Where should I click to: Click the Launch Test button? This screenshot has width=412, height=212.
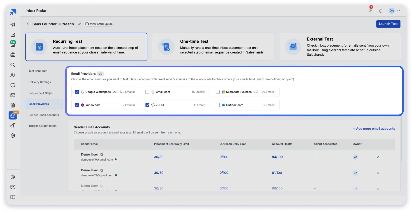[388, 24]
